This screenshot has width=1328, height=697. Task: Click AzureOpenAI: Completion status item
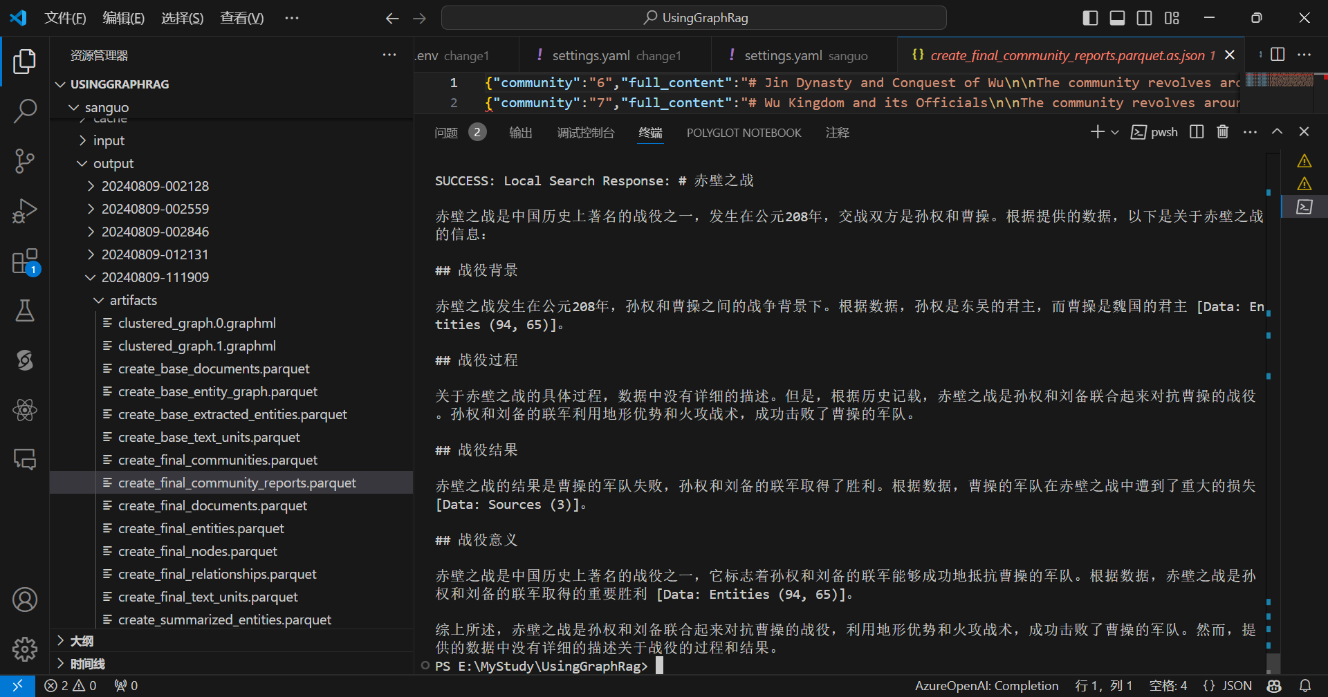click(x=987, y=685)
